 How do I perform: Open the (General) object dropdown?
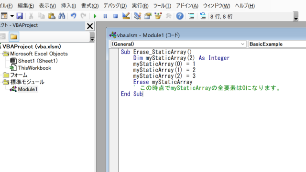[x=178, y=44]
